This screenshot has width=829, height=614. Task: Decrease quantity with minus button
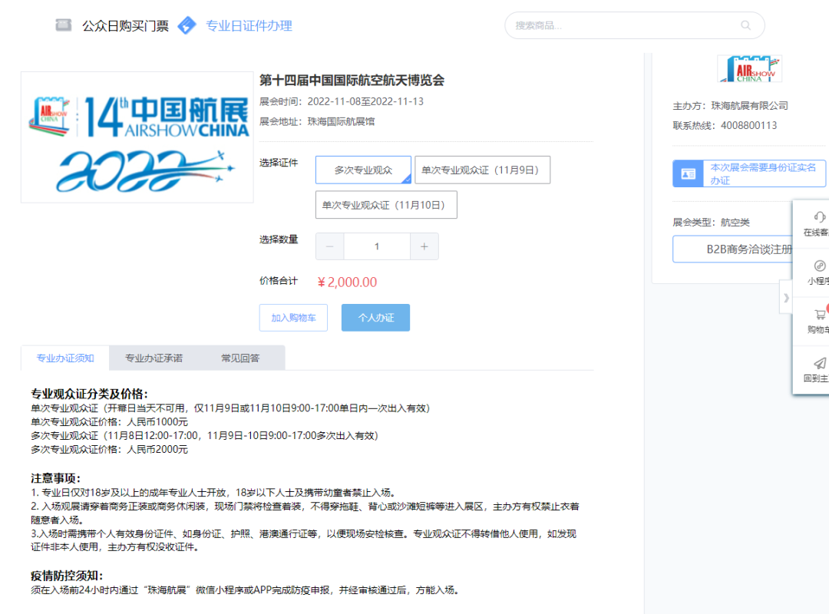[330, 246]
